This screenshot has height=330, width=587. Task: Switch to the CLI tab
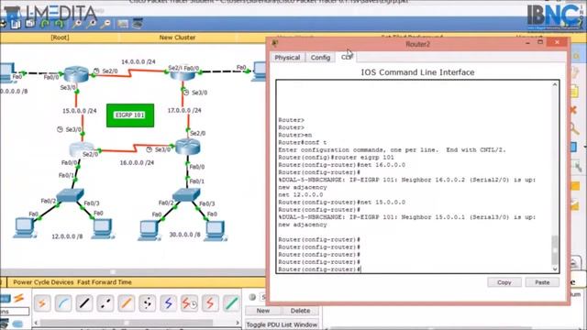coord(347,57)
